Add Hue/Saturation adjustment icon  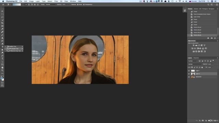point(192,49)
